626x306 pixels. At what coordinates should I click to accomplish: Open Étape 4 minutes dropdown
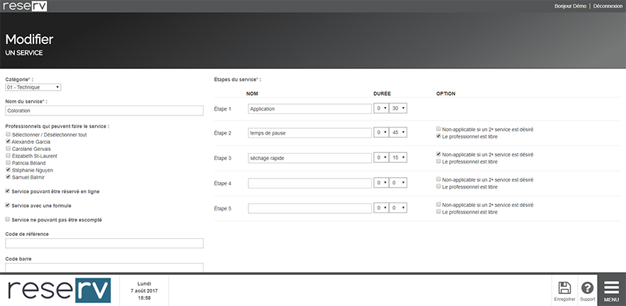tap(398, 183)
